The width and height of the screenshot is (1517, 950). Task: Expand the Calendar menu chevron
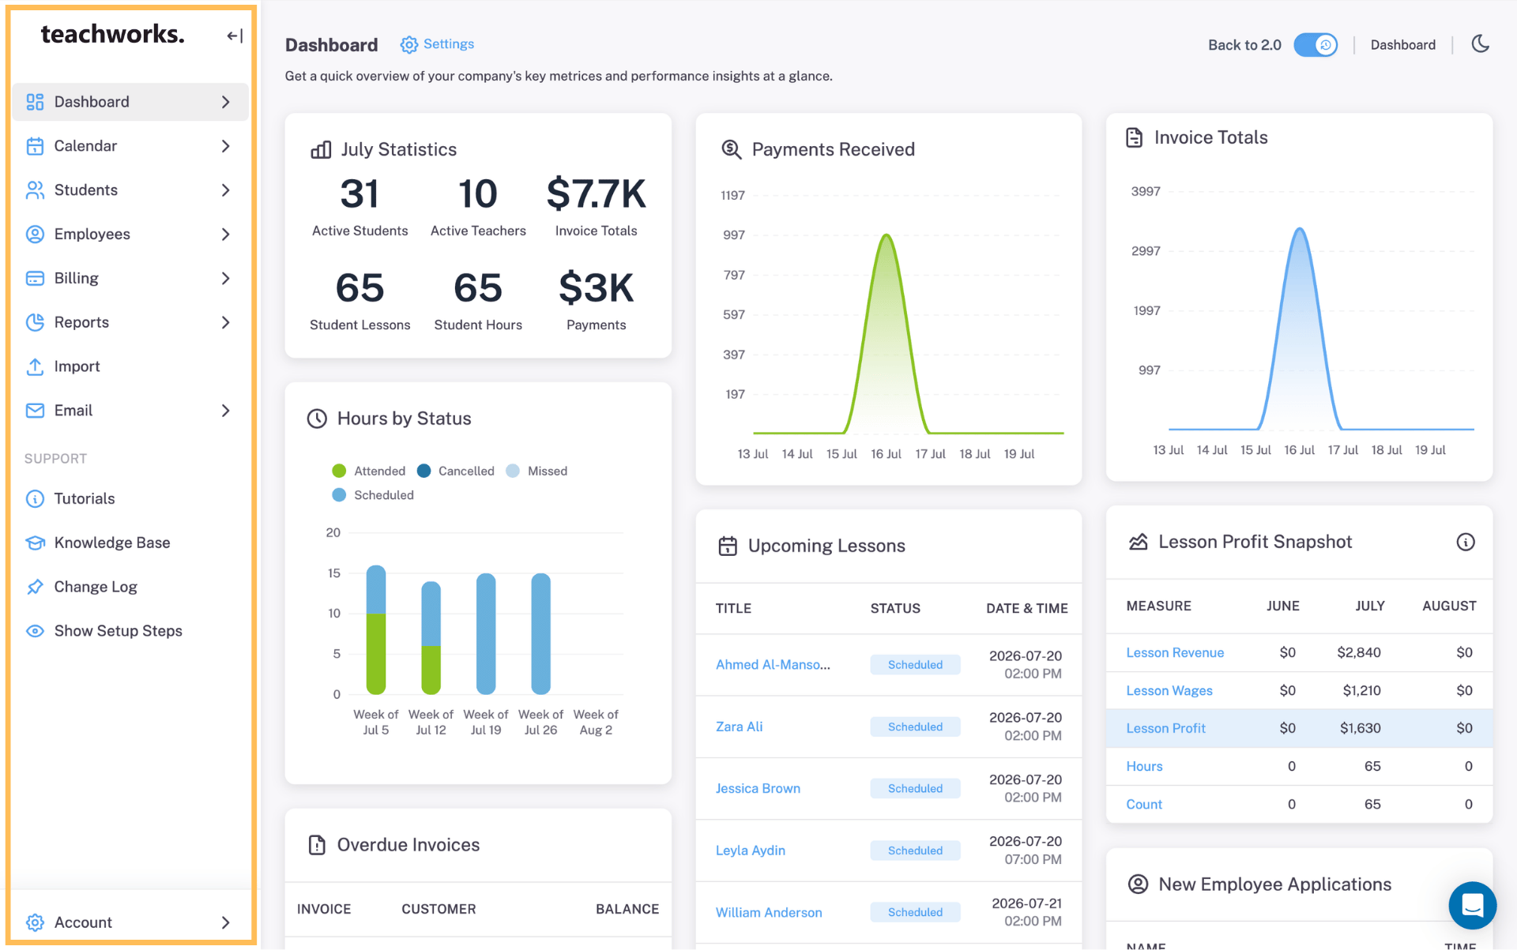(x=225, y=146)
